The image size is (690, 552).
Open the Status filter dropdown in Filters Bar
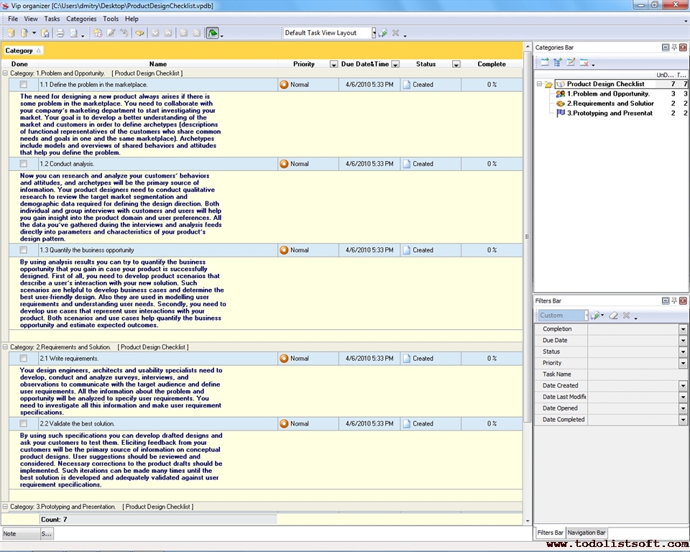pos(683,352)
